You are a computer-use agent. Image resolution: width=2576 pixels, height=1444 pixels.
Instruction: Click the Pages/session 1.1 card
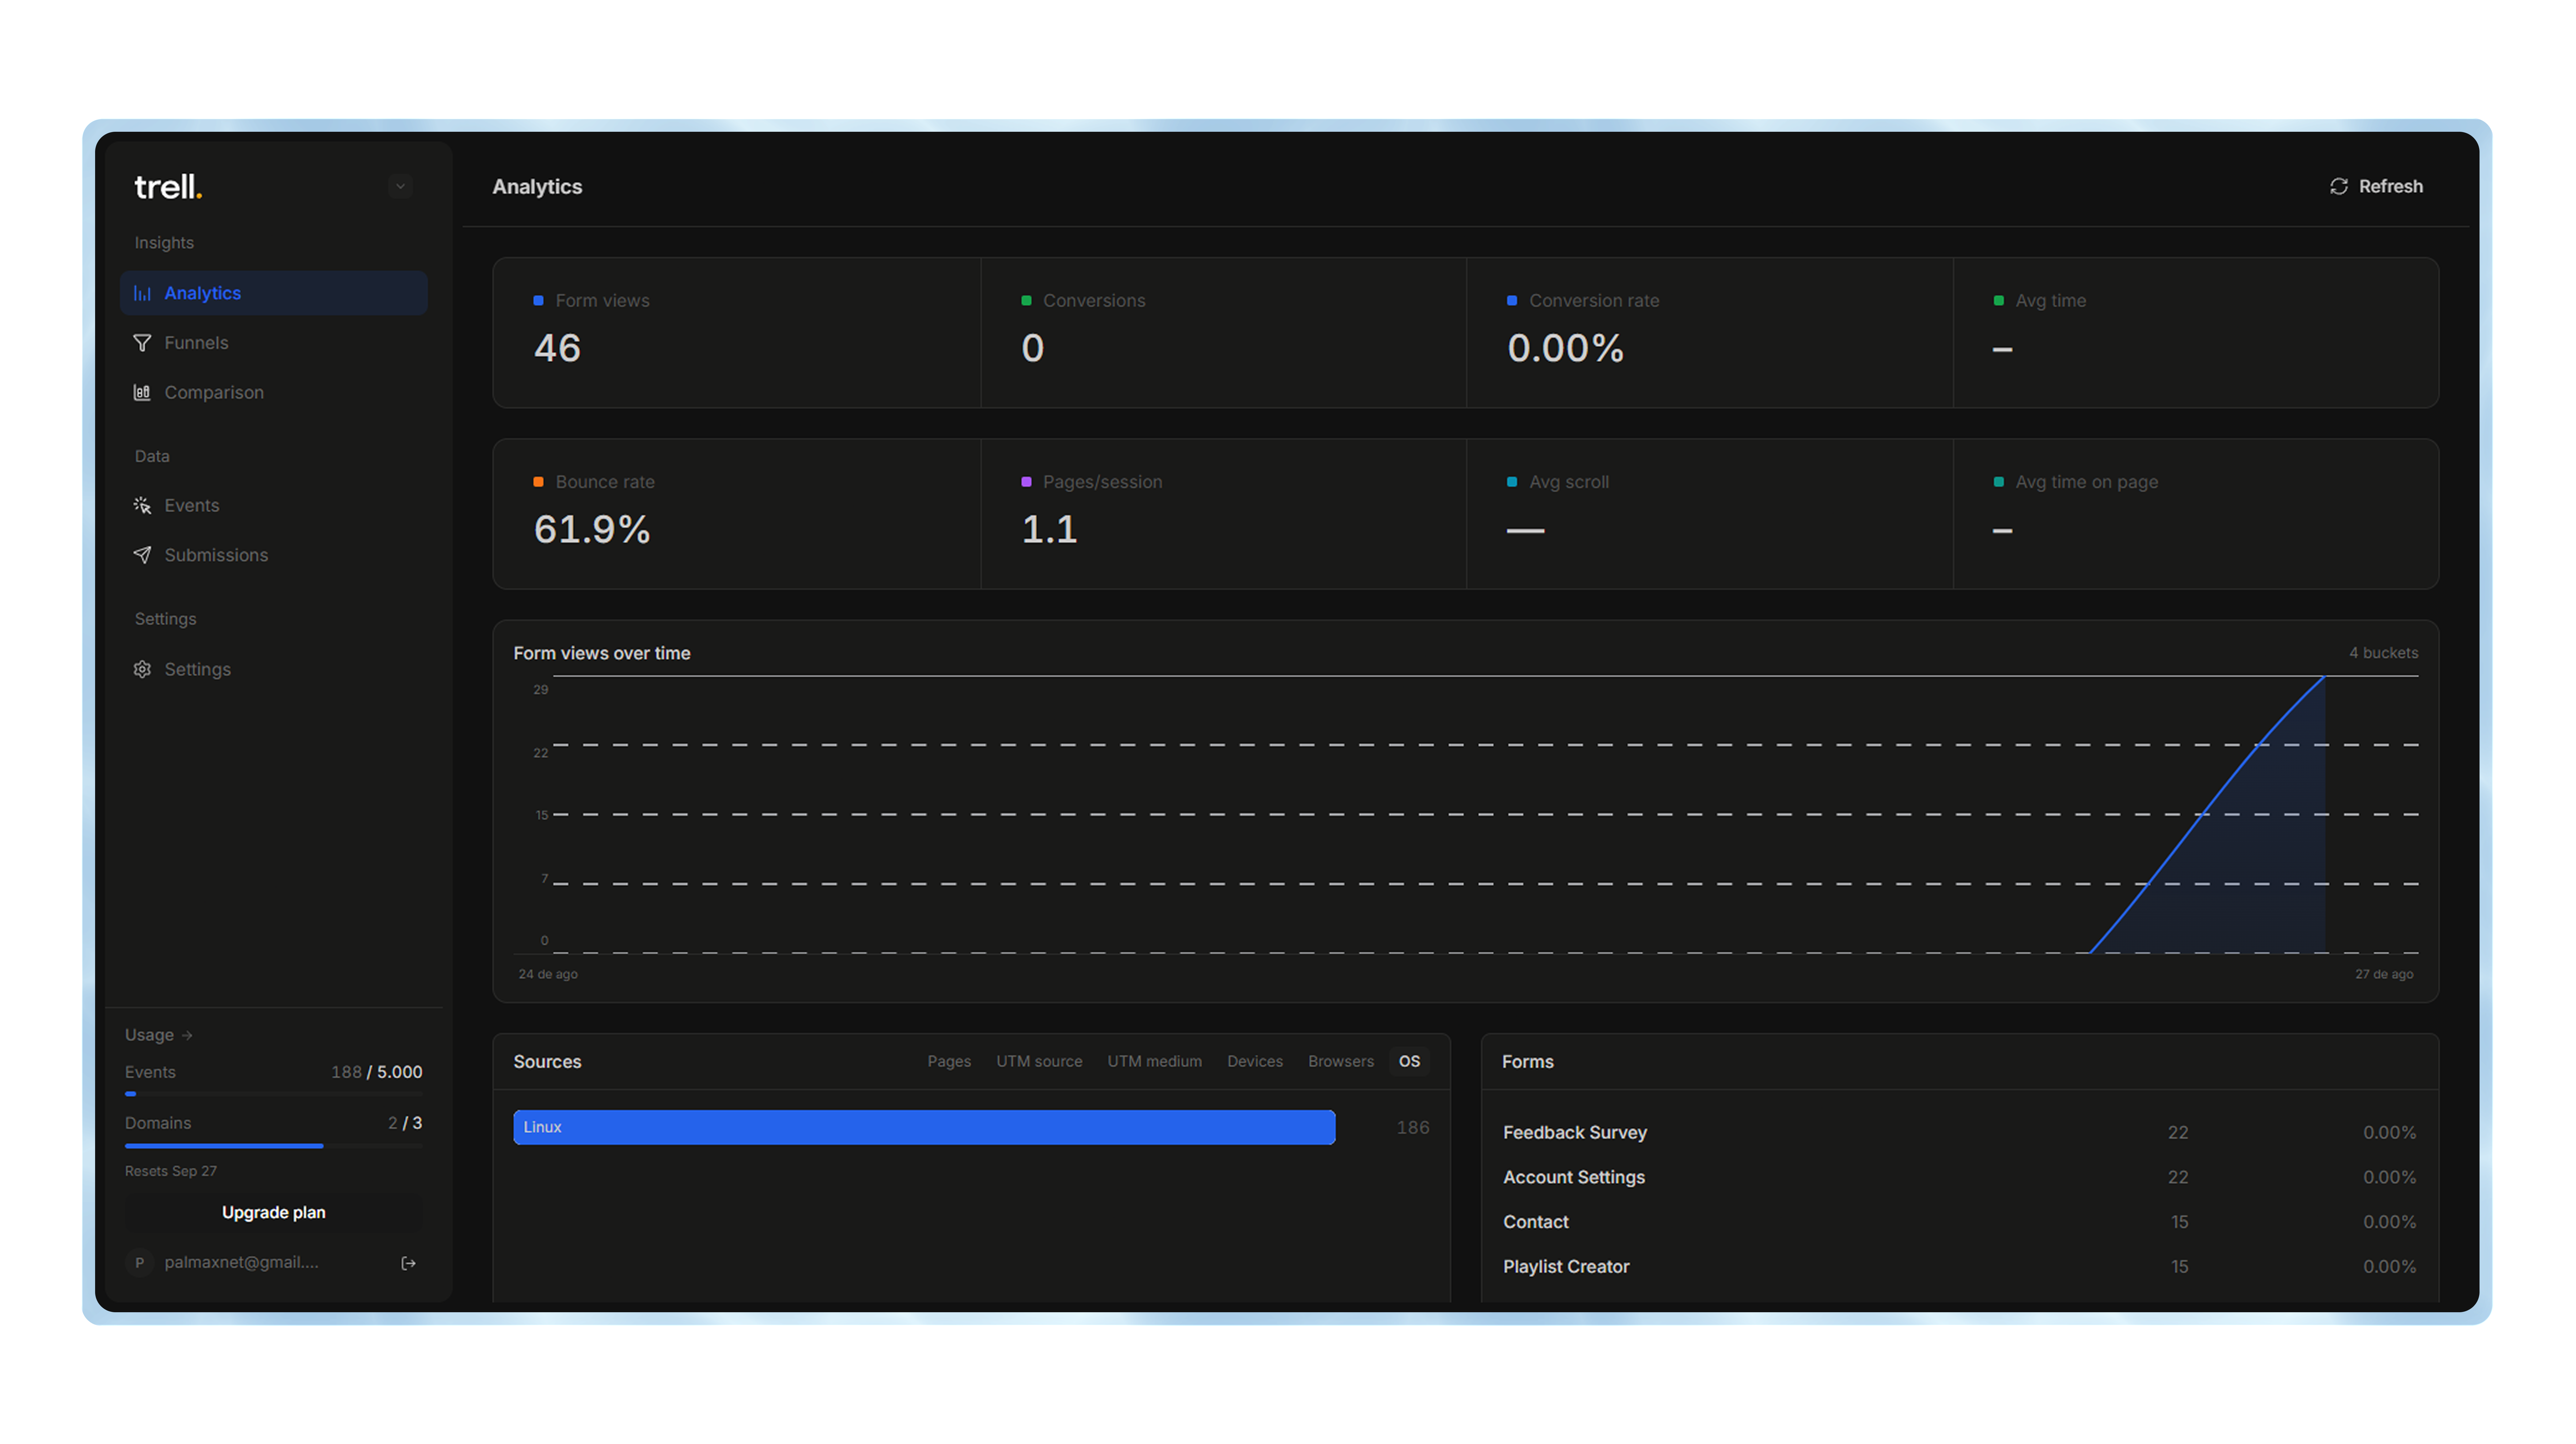1224,514
